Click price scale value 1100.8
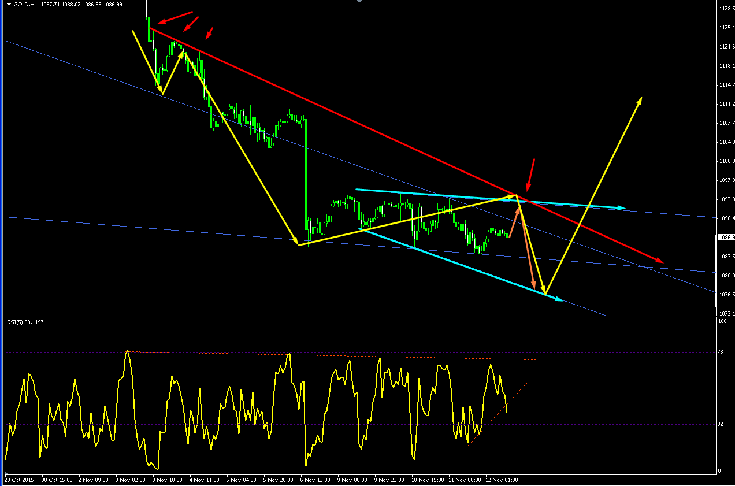 [x=726, y=161]
